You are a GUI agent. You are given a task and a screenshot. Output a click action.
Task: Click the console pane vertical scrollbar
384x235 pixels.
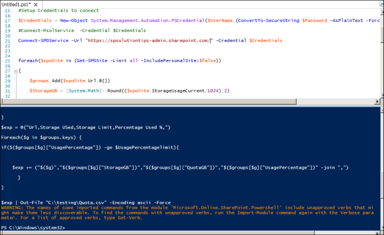coord(382,169)
